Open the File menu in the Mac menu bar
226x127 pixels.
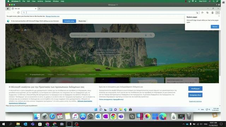click(24, 1)
